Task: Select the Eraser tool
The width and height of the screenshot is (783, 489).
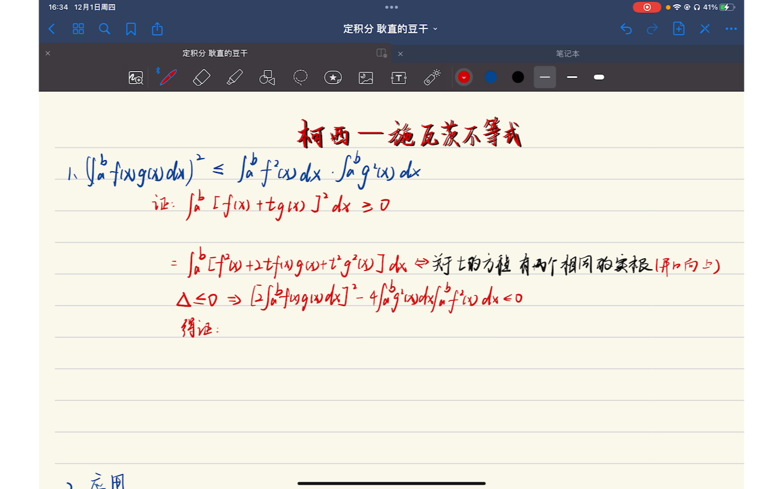Action: 201,77
